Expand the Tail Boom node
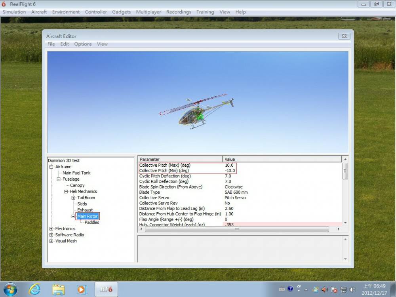Viewport: 396px width, 297px height. pos(73,198)
